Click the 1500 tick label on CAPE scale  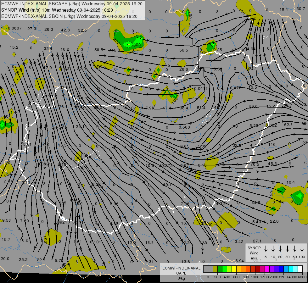(264, 277)
